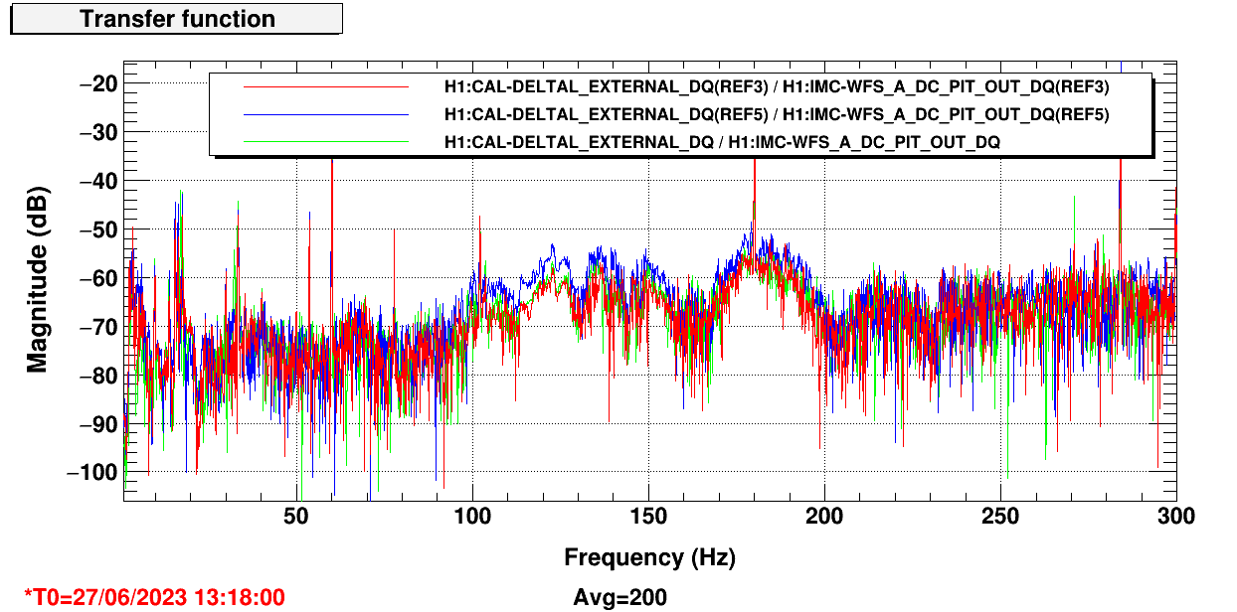The height and width of the screenshot is (612, 1237).
Task: Click the REF3 legend entry text
Action: coord(777,86)
